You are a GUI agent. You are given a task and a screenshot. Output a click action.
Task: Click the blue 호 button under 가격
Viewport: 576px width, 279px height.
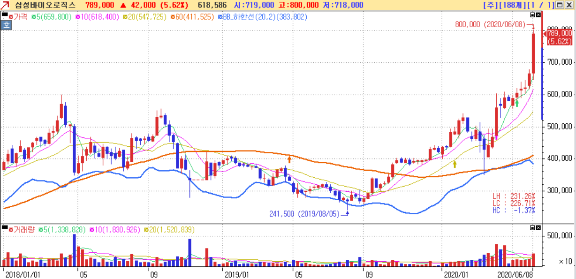(x=6, y=24)
